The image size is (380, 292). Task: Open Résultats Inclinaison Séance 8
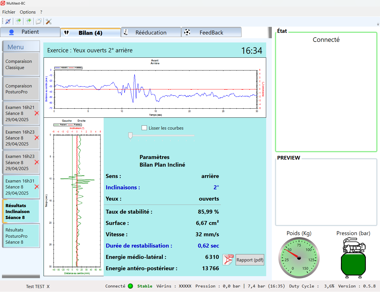(x=21, y=211)
